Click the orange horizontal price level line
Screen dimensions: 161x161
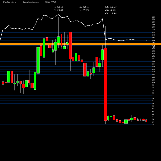[x=80, y=44]
